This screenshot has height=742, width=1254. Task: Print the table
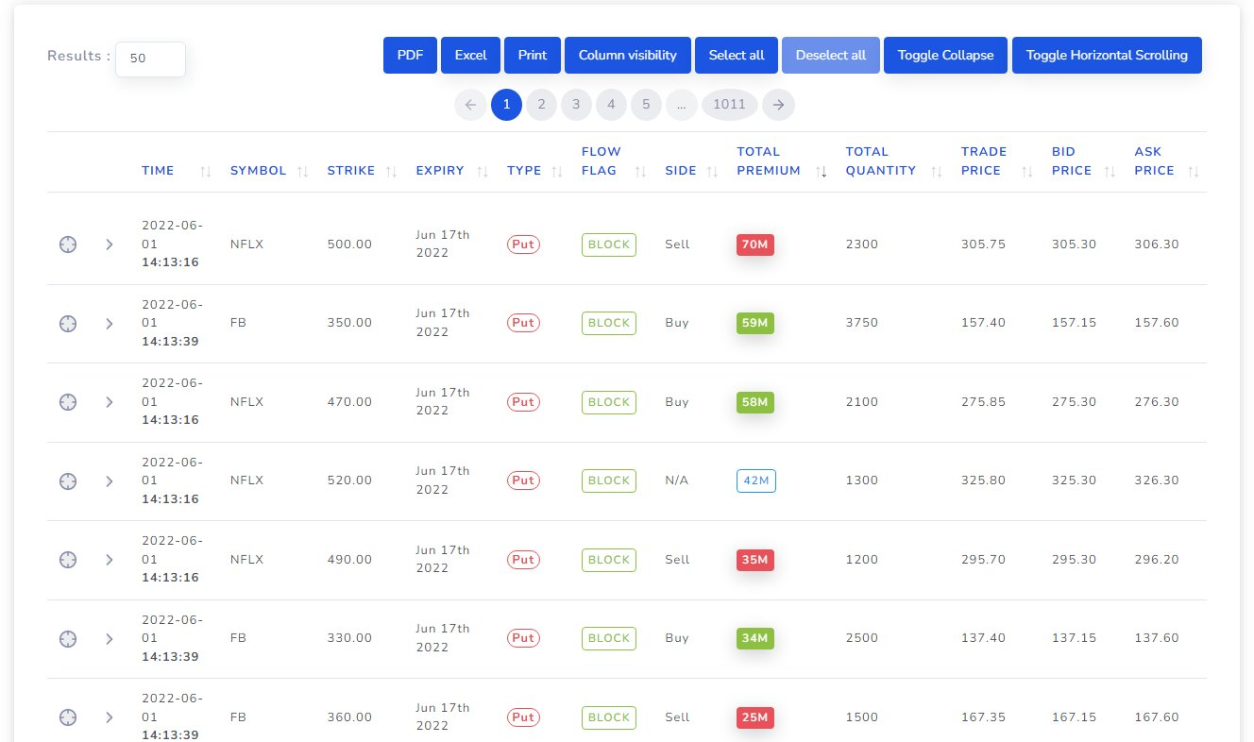533,55
